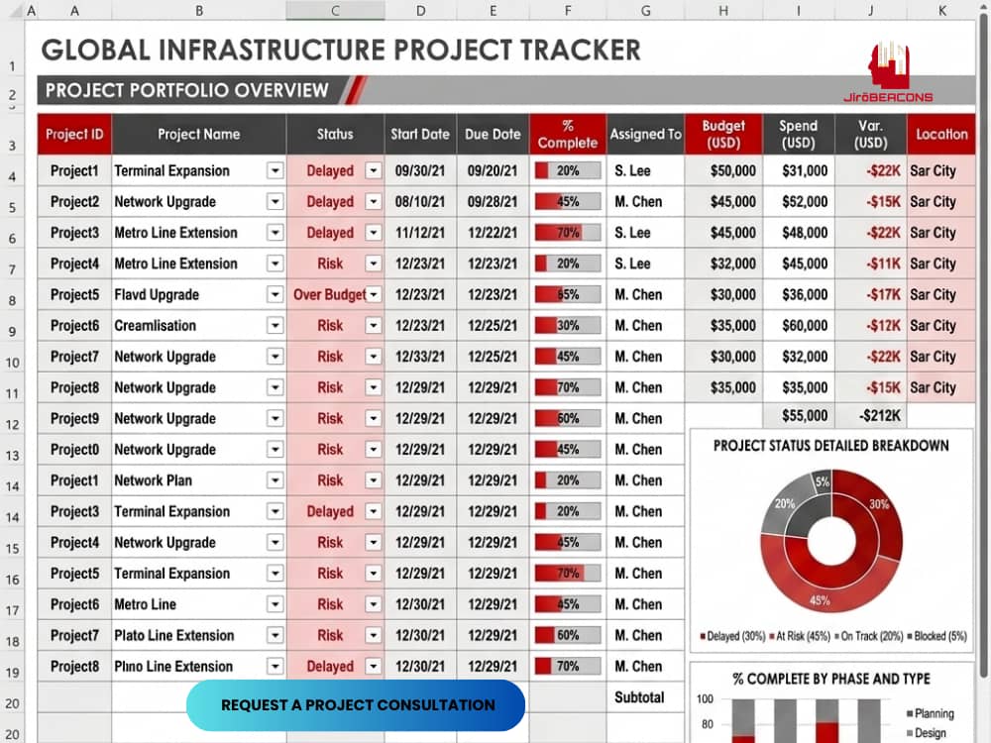Click the Request a Project Consultation button
991x743 pixels.
(x=356, y=705)
